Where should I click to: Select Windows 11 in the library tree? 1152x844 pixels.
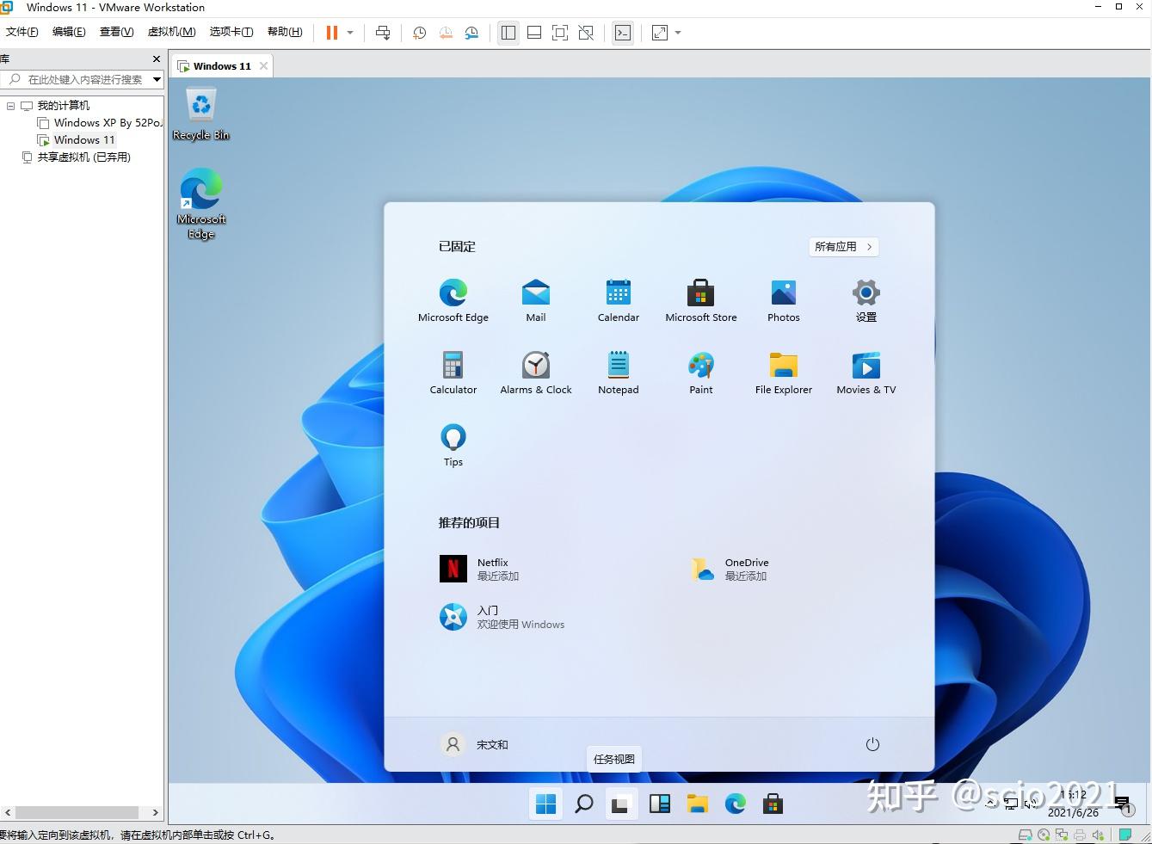83,140
